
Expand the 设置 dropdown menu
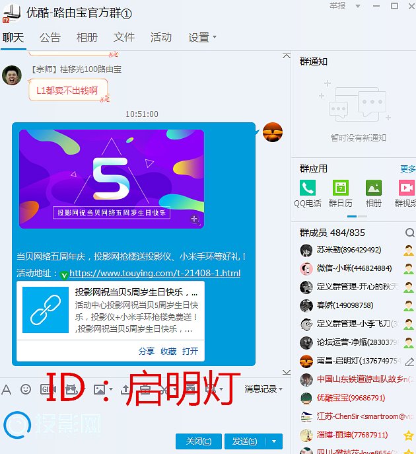tap(202, 38)
